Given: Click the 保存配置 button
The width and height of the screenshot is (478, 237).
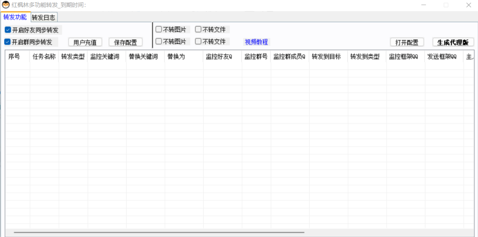Looking at the screenshot, I should click(x=126, y=42).
